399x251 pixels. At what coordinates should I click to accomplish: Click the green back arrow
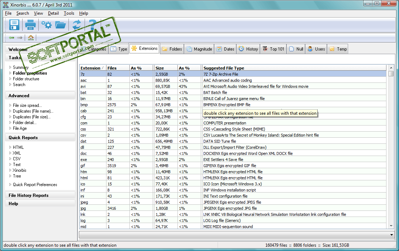(x=11, y=38)
